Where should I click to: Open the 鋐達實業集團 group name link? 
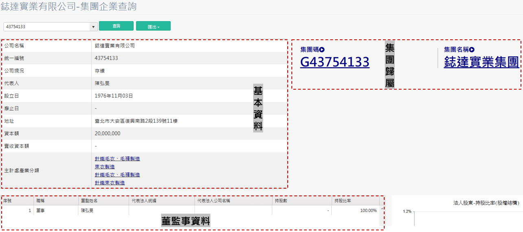click(481, 62)
